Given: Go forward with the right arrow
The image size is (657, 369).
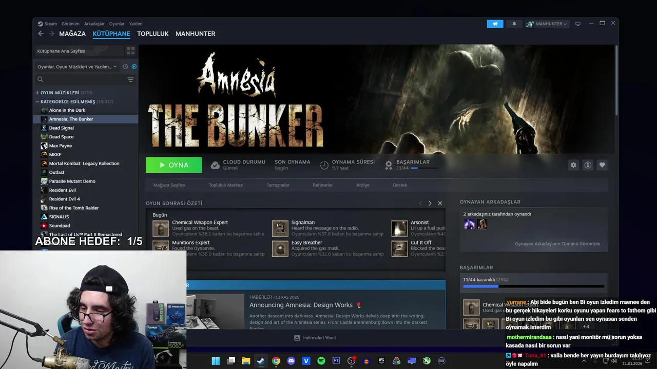Looking at the screenshot, I should coord(51,34).
